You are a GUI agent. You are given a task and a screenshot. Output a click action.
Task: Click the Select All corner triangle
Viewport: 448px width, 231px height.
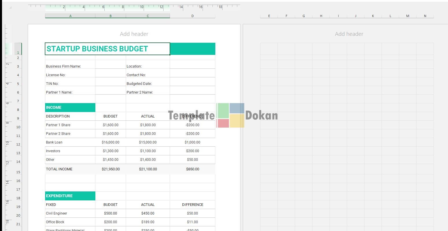tap(10, 8)
